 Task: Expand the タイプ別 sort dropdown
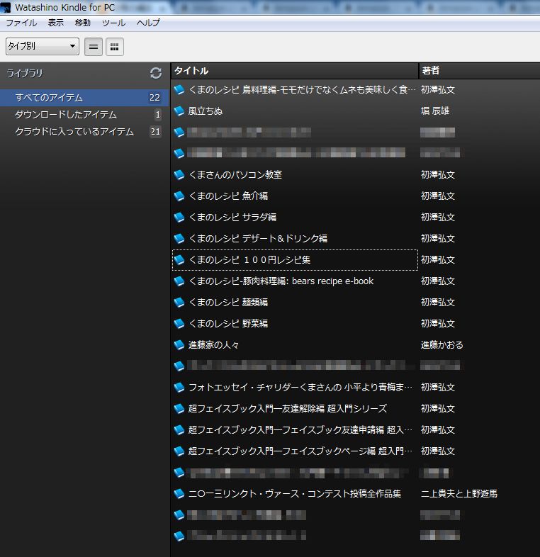click(x=43, y=46)
